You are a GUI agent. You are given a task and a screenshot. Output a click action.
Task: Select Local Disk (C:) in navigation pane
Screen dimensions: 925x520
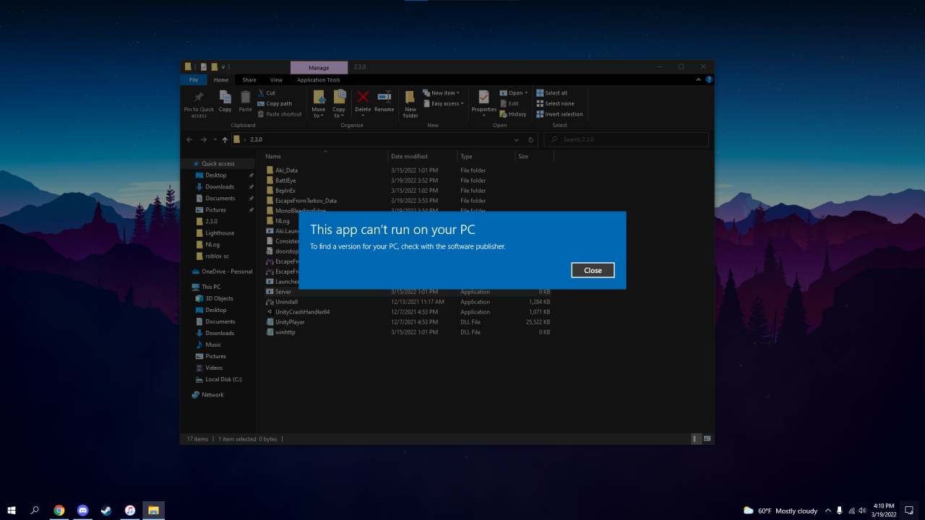click(x=223, y=379)
